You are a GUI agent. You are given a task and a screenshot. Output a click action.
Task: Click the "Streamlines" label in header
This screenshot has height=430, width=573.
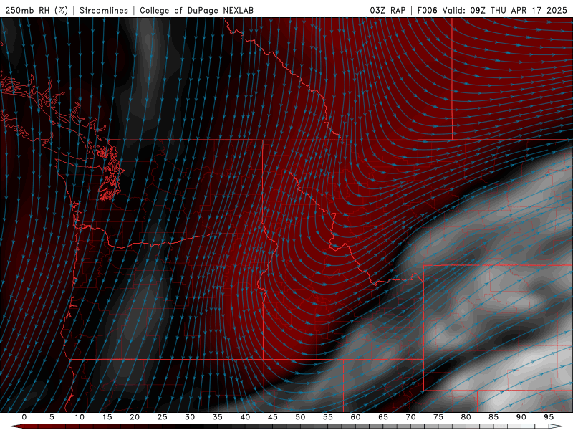pos(104,10)
